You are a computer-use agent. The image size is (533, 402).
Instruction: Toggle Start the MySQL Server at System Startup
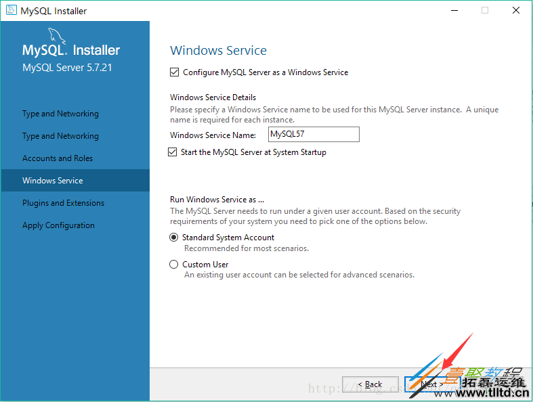tap(172, 152)
